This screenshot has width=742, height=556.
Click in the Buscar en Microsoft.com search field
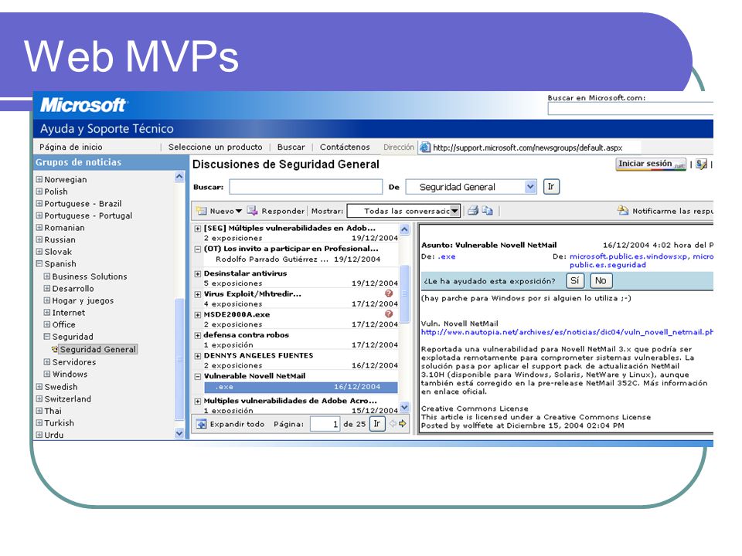[x=631, y=109]
